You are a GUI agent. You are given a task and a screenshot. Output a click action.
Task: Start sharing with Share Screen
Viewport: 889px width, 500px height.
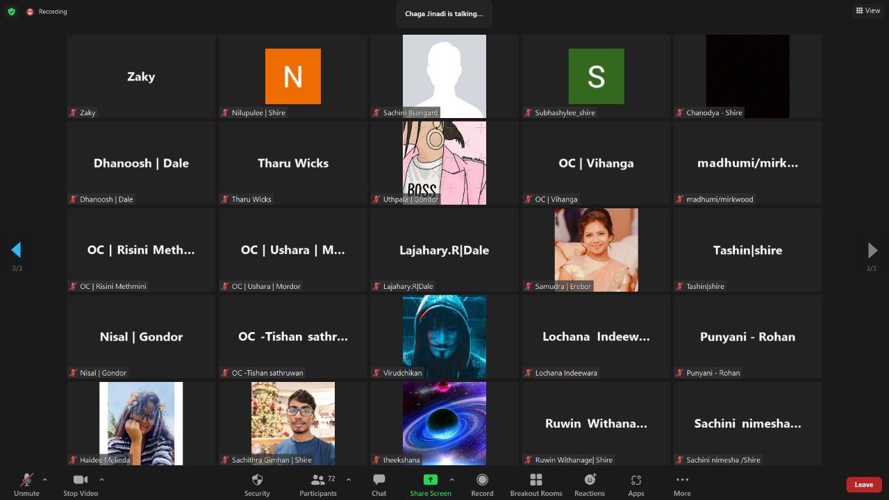(430, 484)
